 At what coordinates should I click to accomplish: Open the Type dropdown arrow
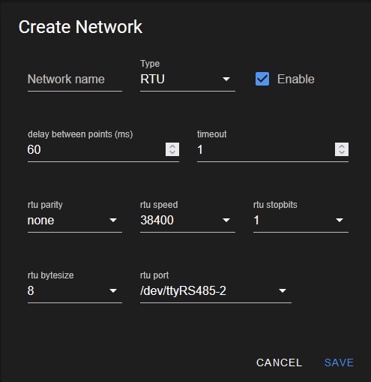coord(226,80)
